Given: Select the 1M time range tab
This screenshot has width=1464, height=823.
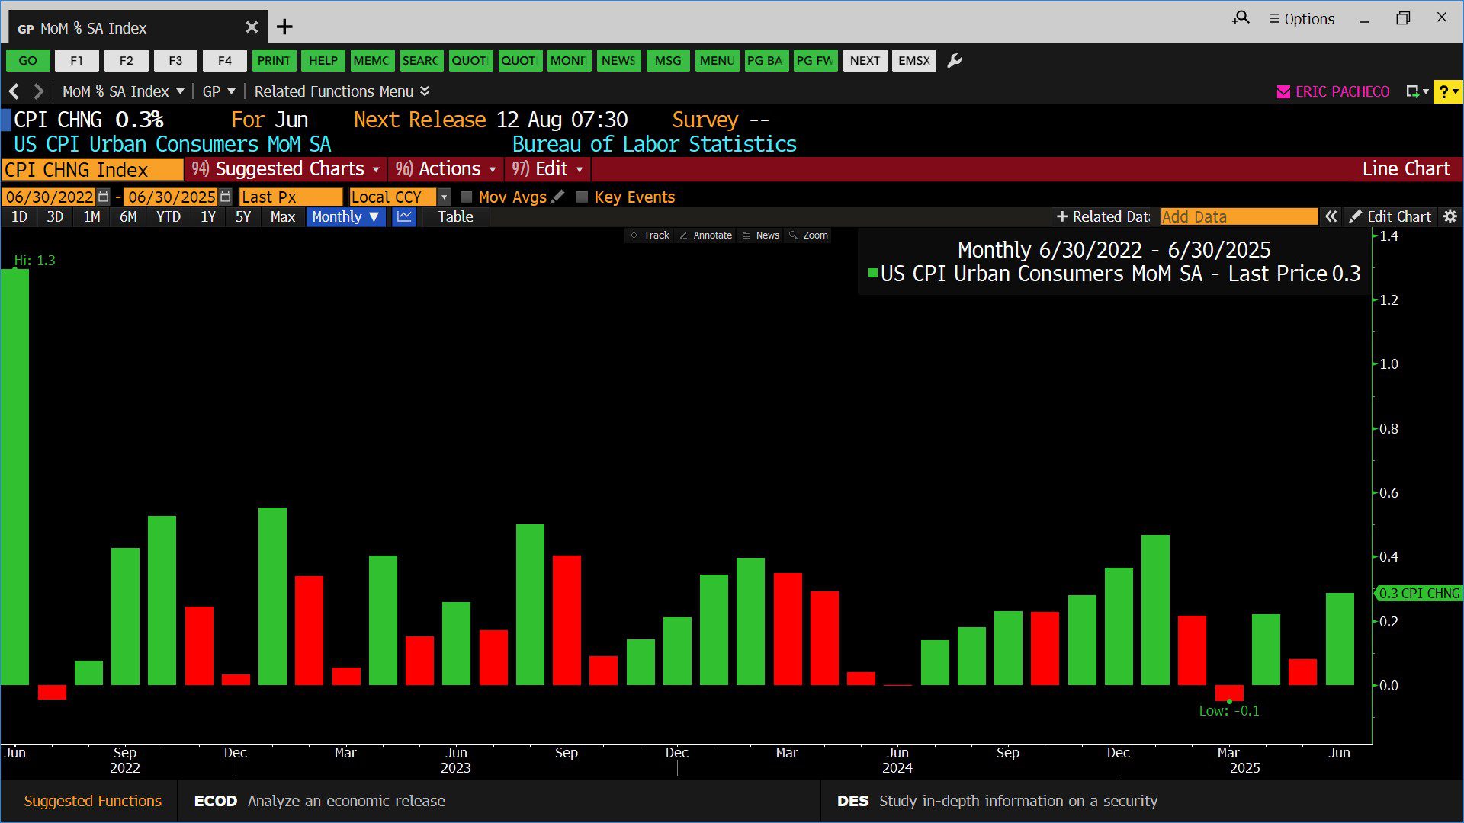Looking at the screenshot, I should [x=91, y=216].
